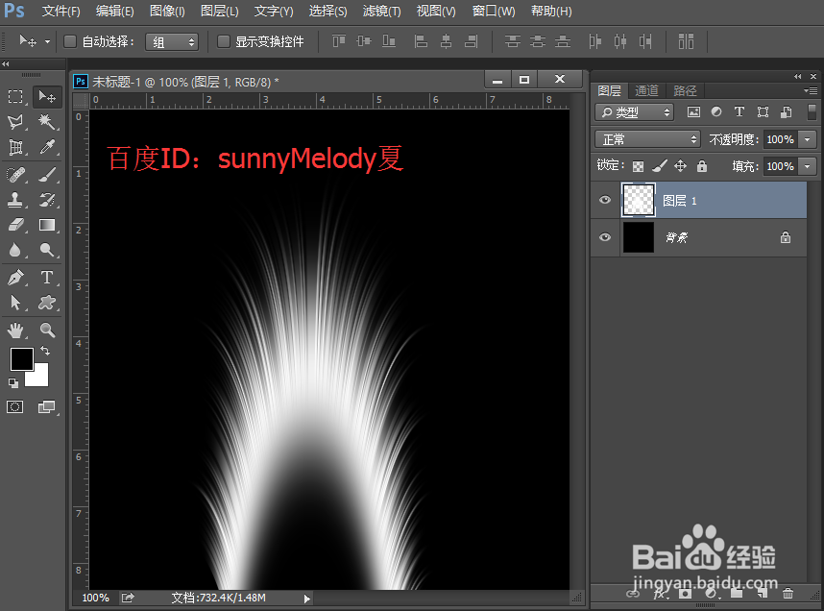824x611 pixels.
Task: Select the History Brush tool
Action: pos(47,200)
